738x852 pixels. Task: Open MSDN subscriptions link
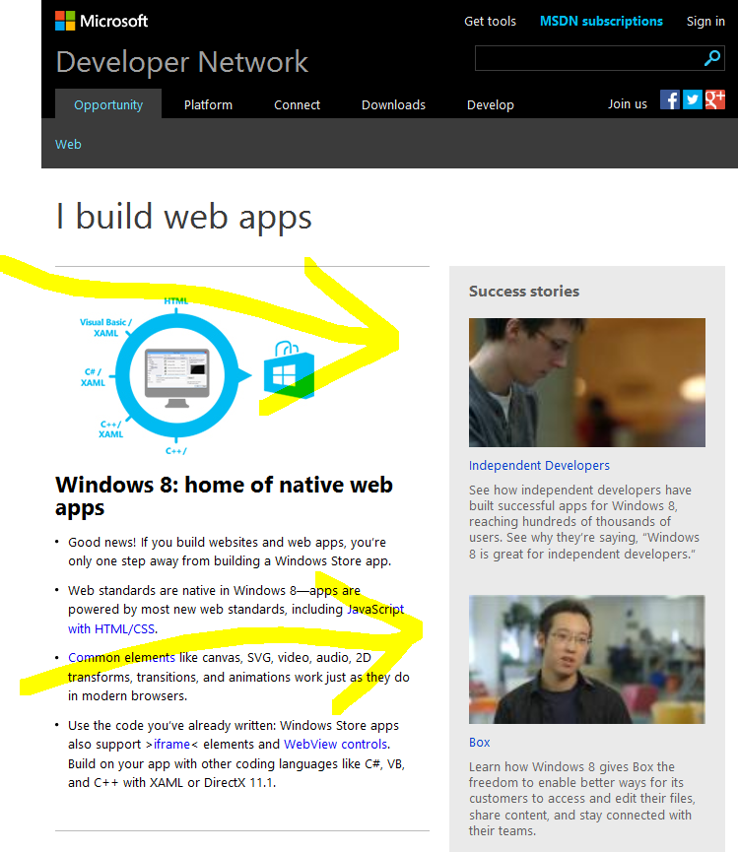click(x=601, y=22)
